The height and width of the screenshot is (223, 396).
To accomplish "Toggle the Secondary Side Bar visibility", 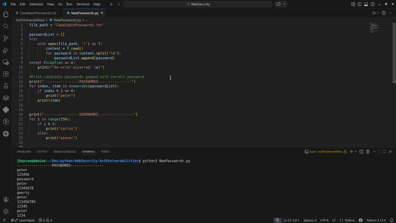I will (x=373, y=4).
